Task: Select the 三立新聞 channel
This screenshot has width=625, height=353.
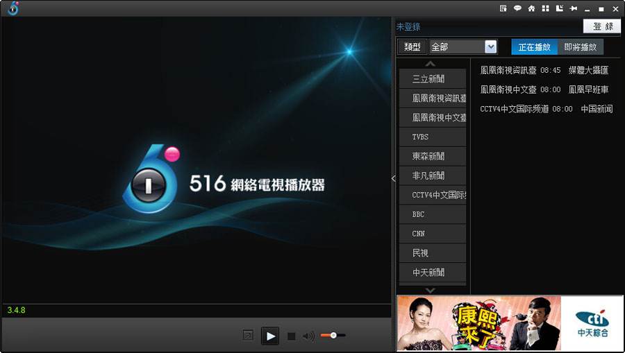Action: coord(433,79)
